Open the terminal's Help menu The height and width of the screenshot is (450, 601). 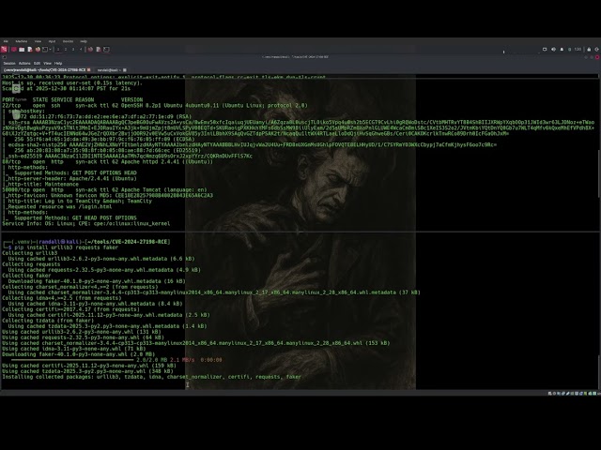(x=58, y=64)
